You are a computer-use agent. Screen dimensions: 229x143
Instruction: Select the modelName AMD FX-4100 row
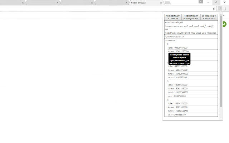click(191, 33)
